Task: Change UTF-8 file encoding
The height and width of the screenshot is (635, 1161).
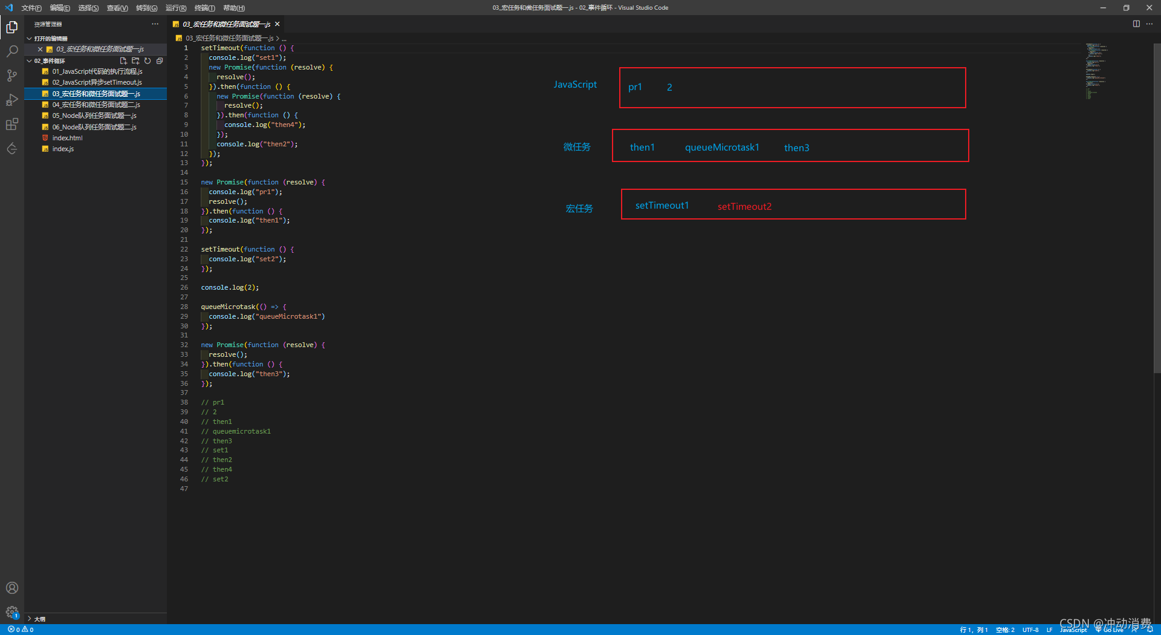Action: coord(1030,630)
